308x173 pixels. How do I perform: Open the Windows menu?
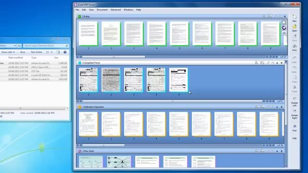coord(128,10)
